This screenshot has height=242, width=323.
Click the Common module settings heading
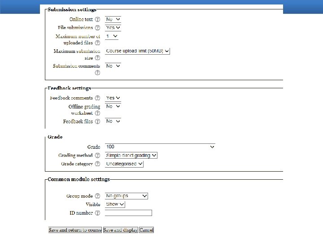click(79, 179)
